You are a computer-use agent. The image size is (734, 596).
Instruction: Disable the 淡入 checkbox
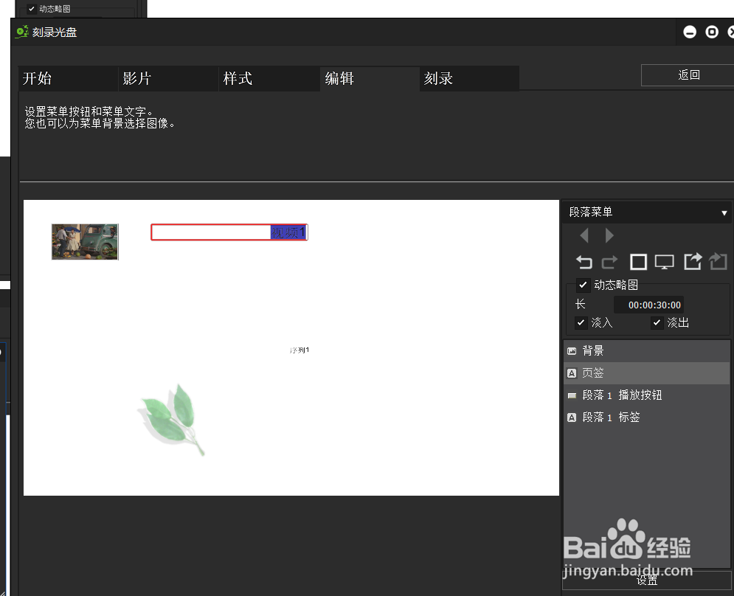581,322
